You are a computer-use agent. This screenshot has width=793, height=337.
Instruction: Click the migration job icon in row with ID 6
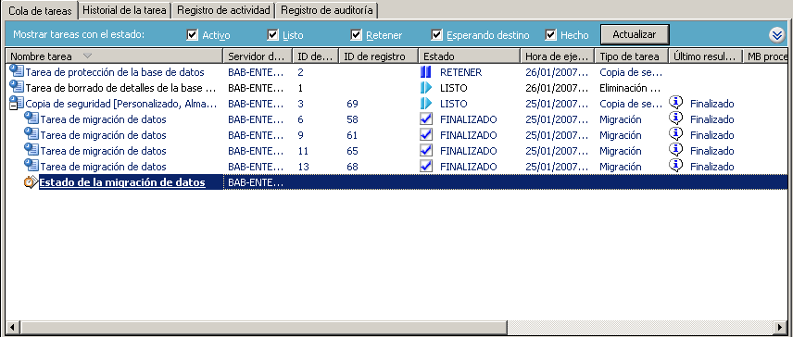point(31,119)
